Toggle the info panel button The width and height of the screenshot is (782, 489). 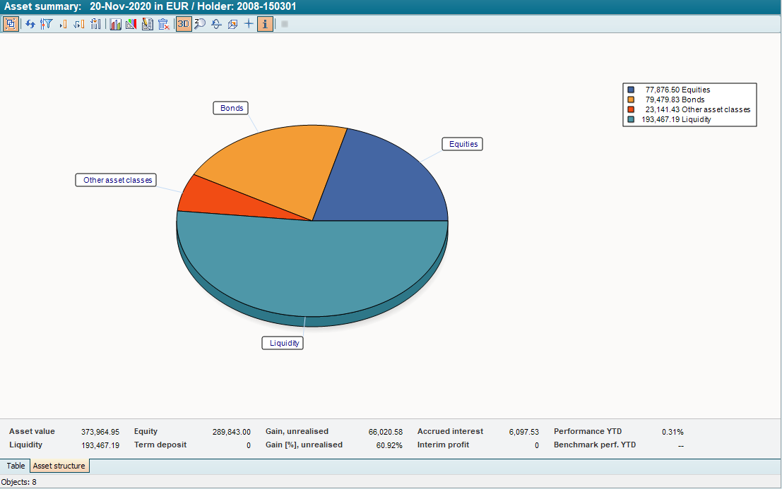point(265,24)
